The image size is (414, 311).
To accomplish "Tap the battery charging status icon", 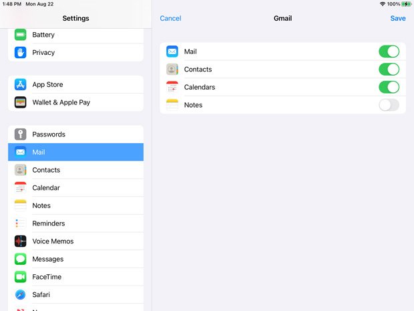I will pyautogui.click(x=406, y=4).
